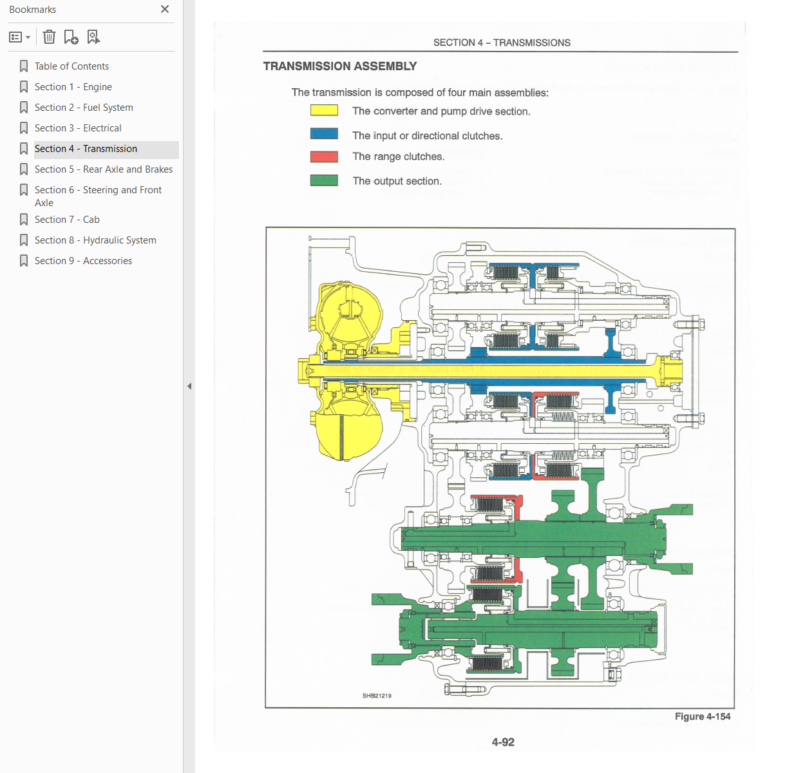Click bookmark icon beside Section 5 - Rear Axle
The height and width of the screenshot is (773, 796).
tap(24, 169)
